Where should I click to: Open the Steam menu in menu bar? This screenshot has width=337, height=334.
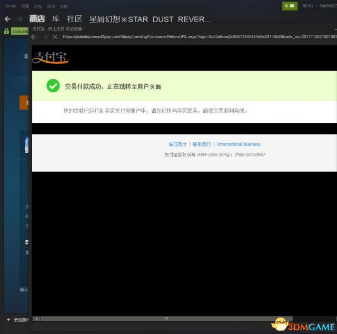pos(10,6)
